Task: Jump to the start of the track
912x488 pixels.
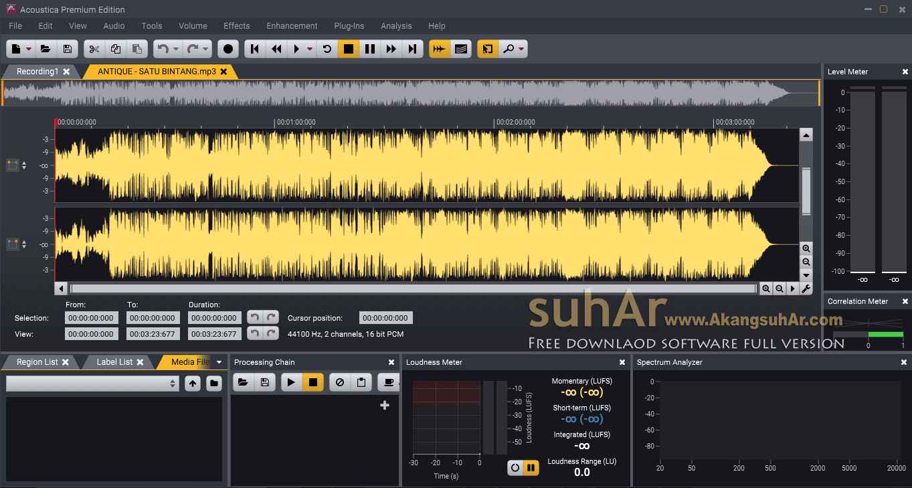Action: (x=255, y=49)
